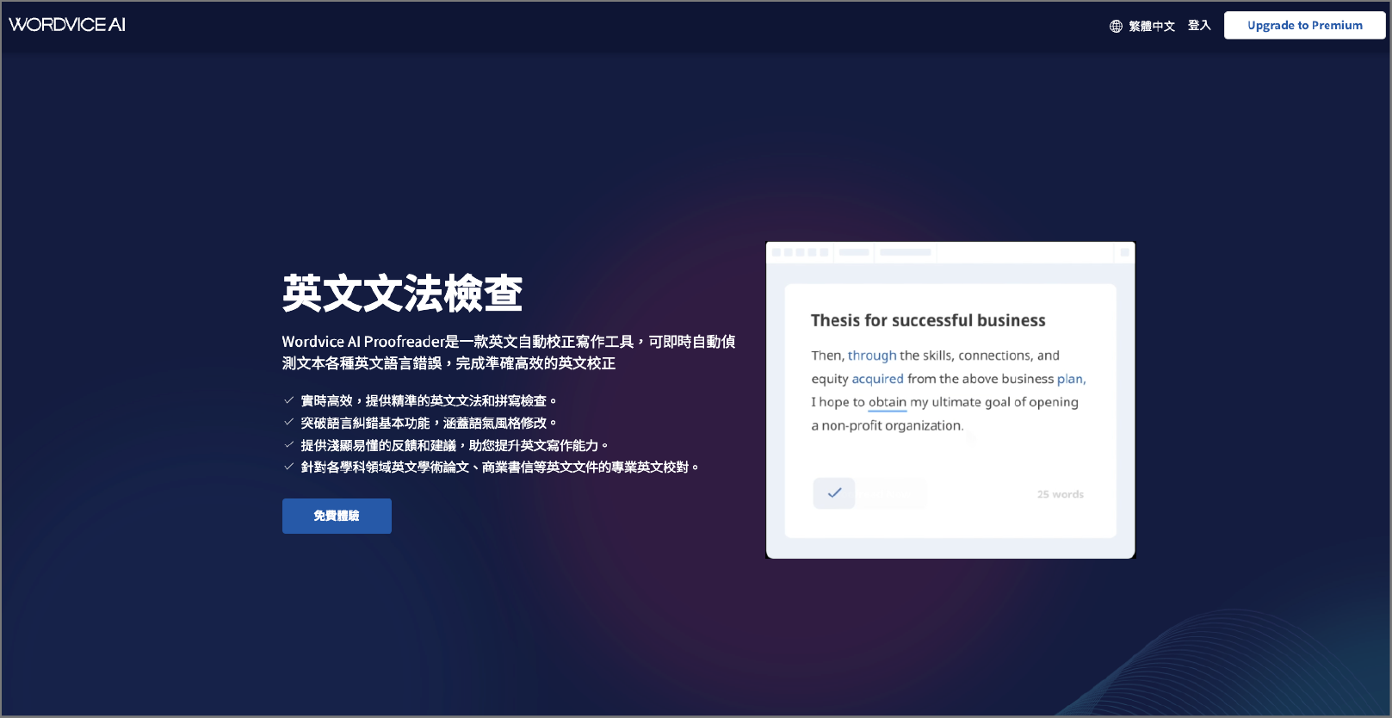Image resolution: width=1392 pixels, height=718 pixels.
Task: Click the highlighted word "plan," in the demo
Action: [1072, 379]
